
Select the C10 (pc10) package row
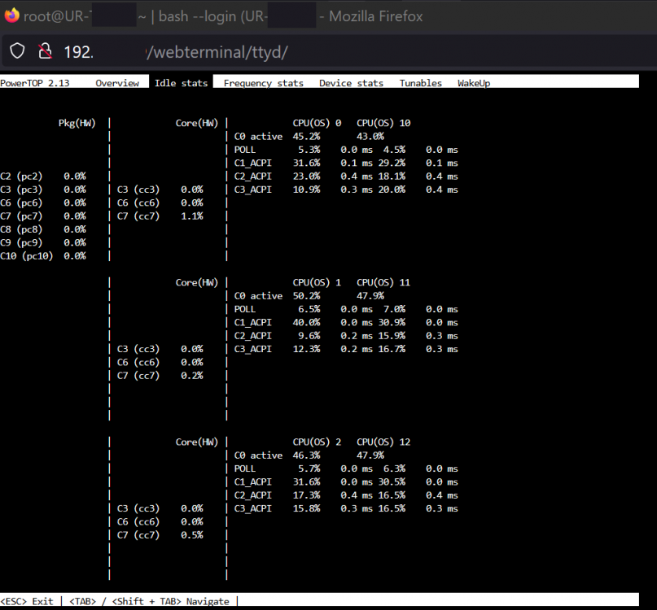click(x=43, y=256)
